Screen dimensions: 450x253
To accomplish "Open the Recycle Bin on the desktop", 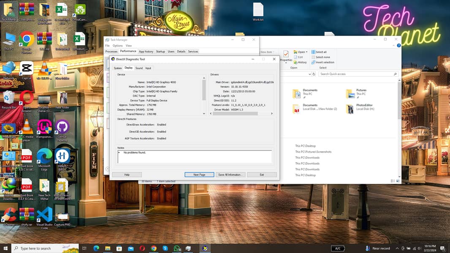I will (x=8, y=98).
